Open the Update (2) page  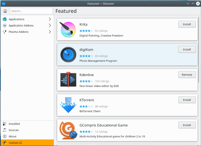[27, 143]
